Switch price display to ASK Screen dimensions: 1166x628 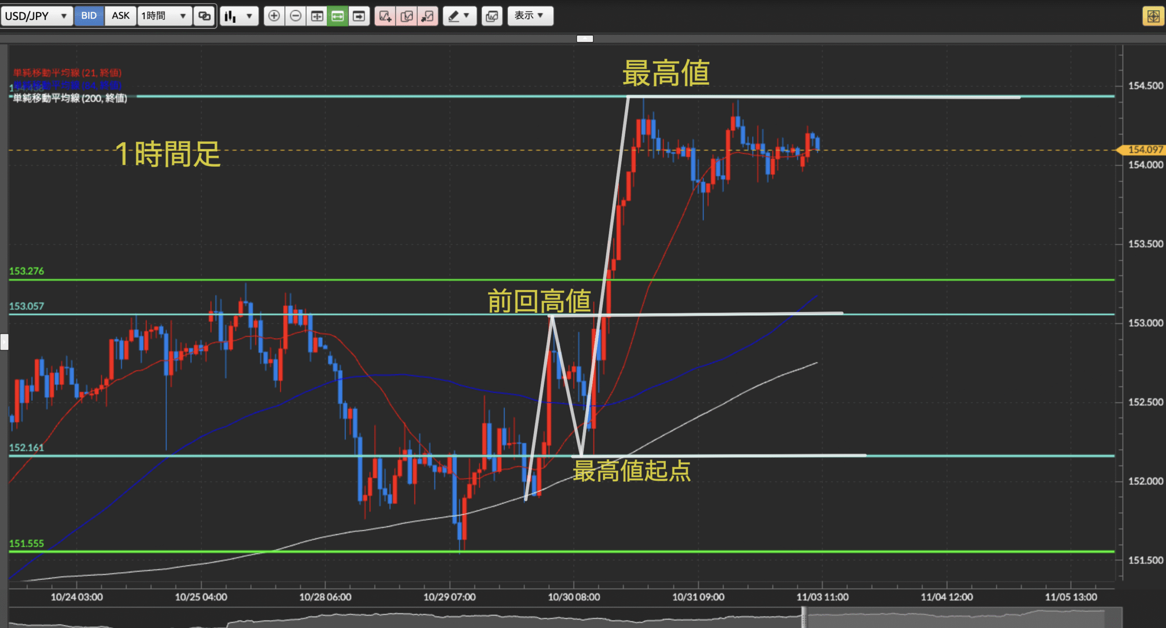tap(120, 16)
